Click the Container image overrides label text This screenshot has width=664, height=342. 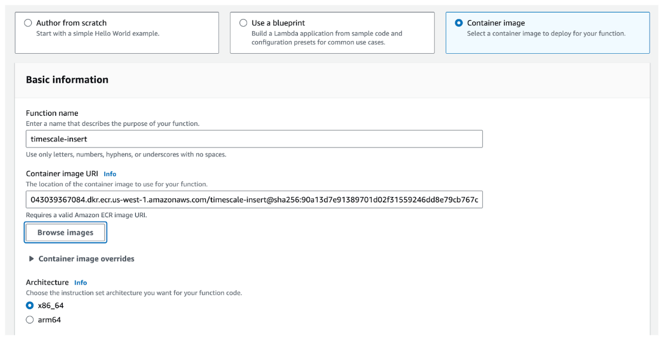point(86,259)
